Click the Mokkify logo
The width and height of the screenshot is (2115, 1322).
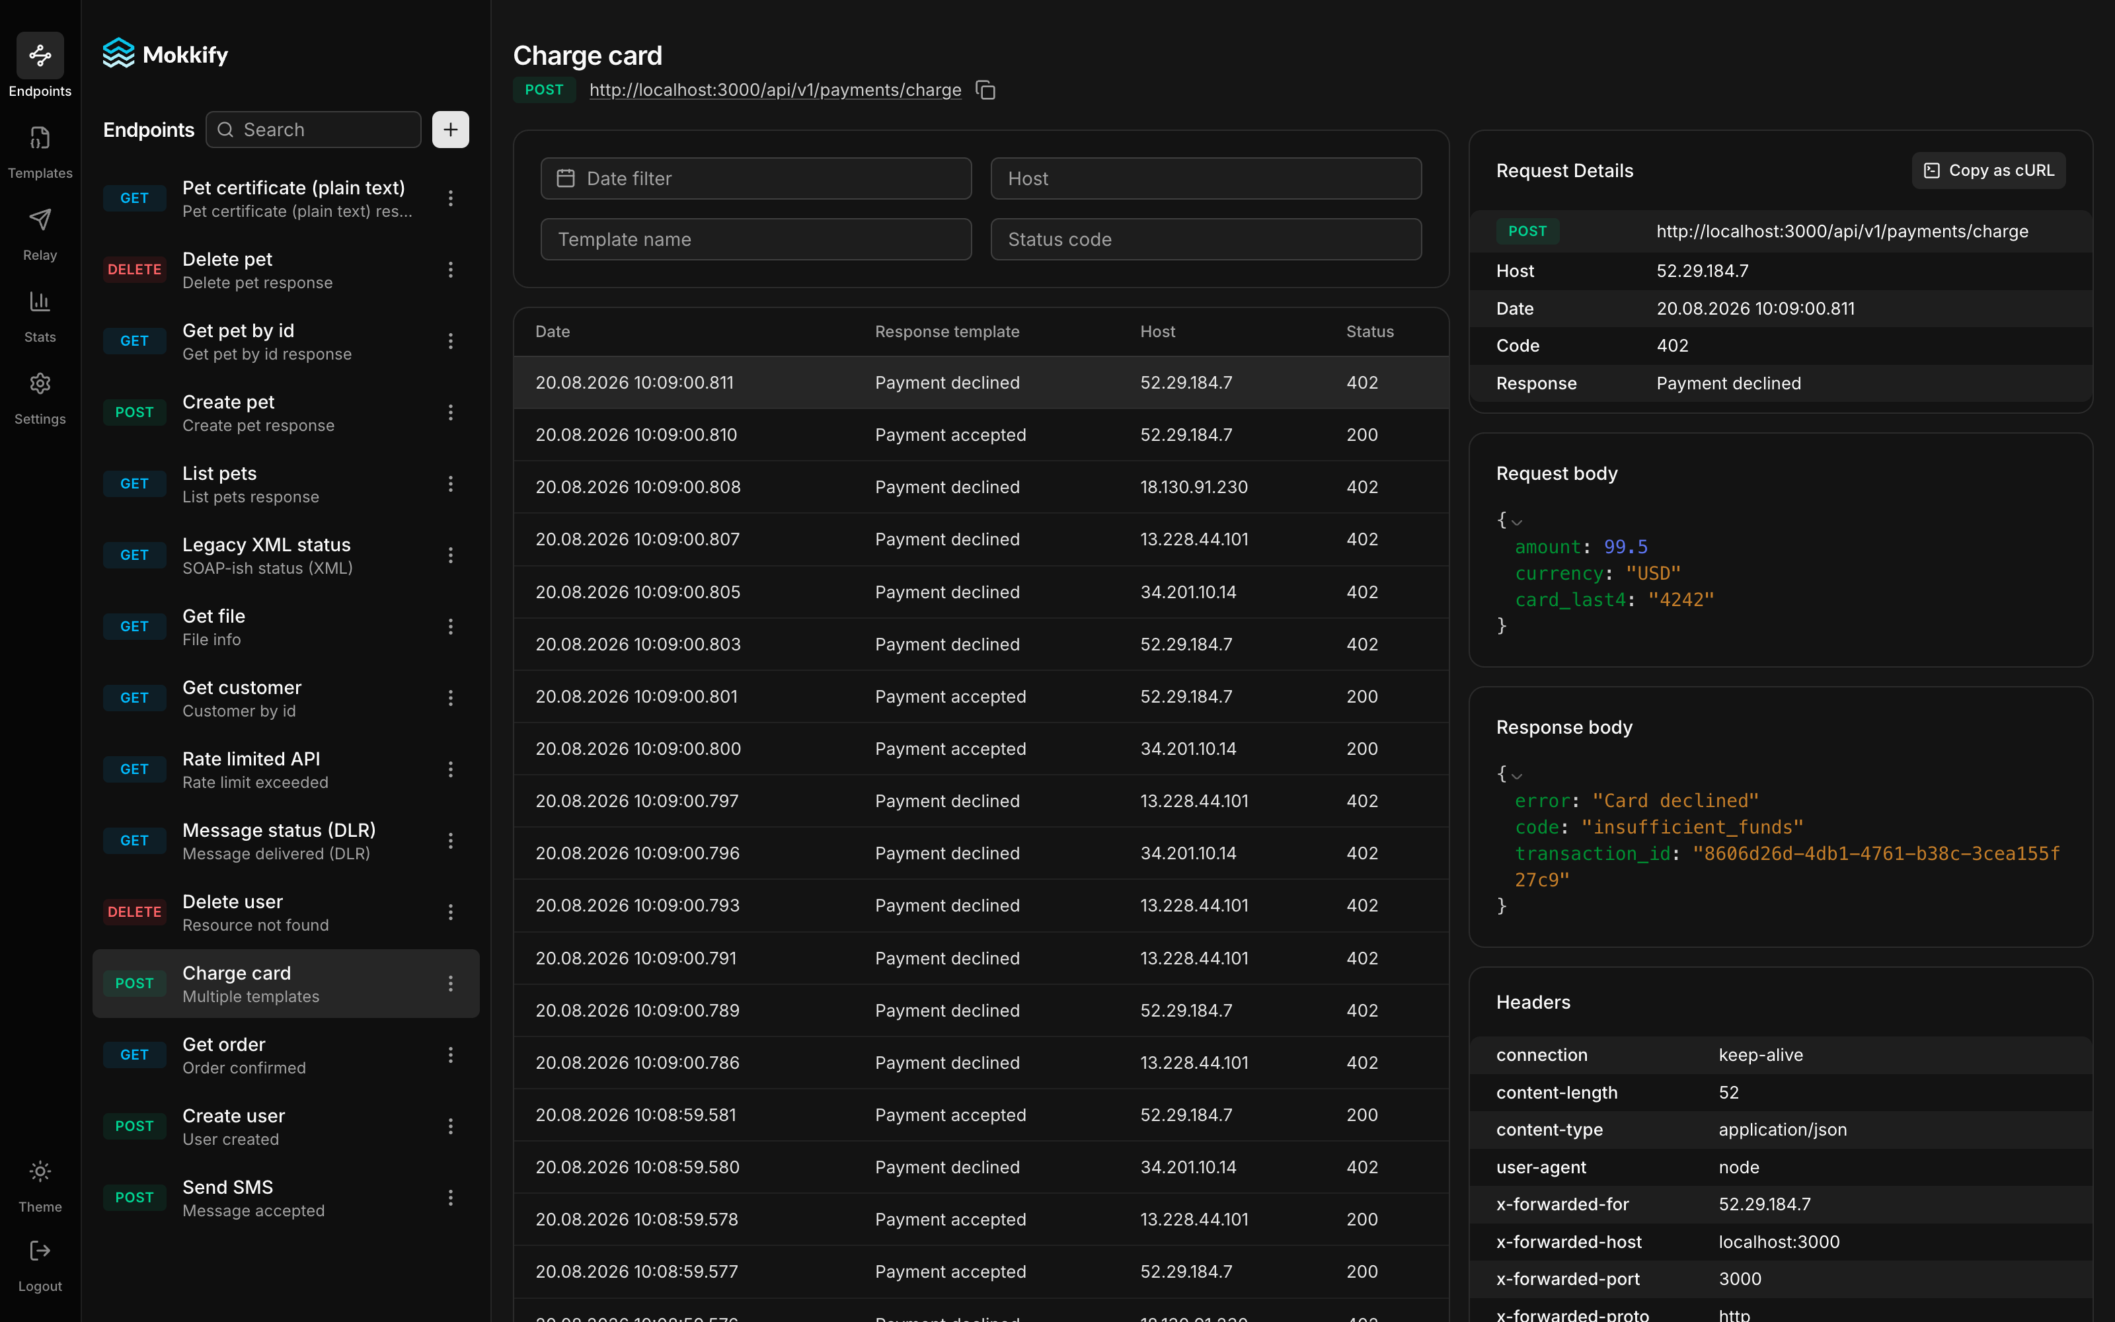(x=165, y=54)
